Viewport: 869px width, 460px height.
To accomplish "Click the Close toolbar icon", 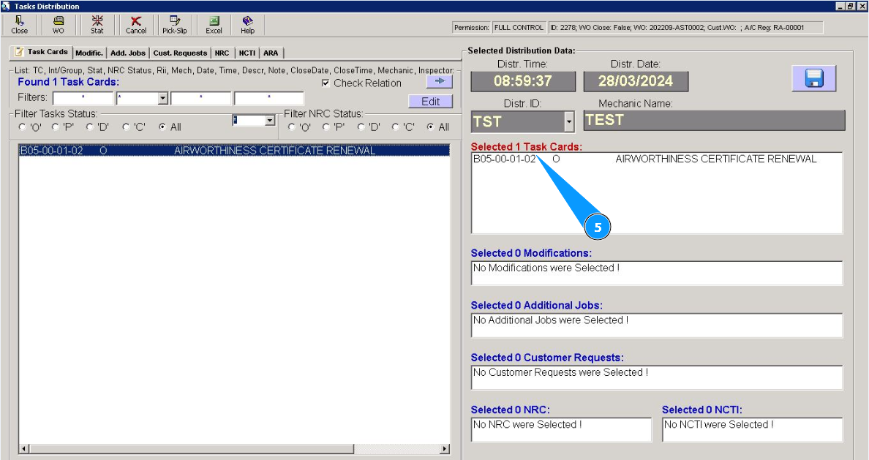I will (x=20, y=25).
